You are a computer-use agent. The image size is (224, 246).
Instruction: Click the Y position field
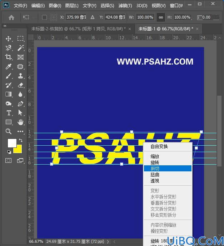(115, 17)
